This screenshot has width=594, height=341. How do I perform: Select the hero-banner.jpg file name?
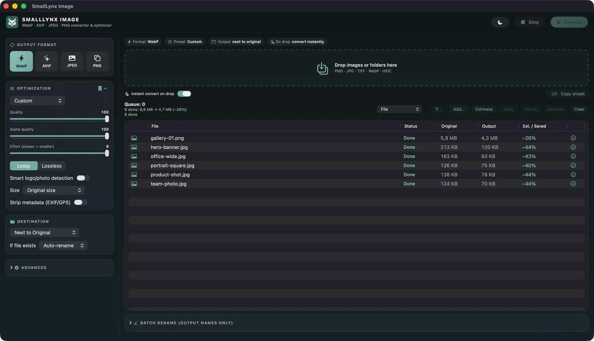[169, 147]
